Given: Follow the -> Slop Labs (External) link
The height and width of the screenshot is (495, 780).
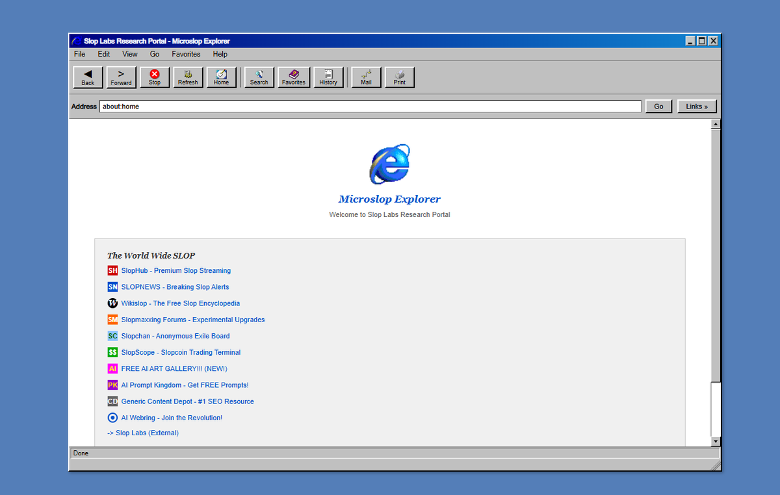Looking at the screenshot, I should pos(143,433).
